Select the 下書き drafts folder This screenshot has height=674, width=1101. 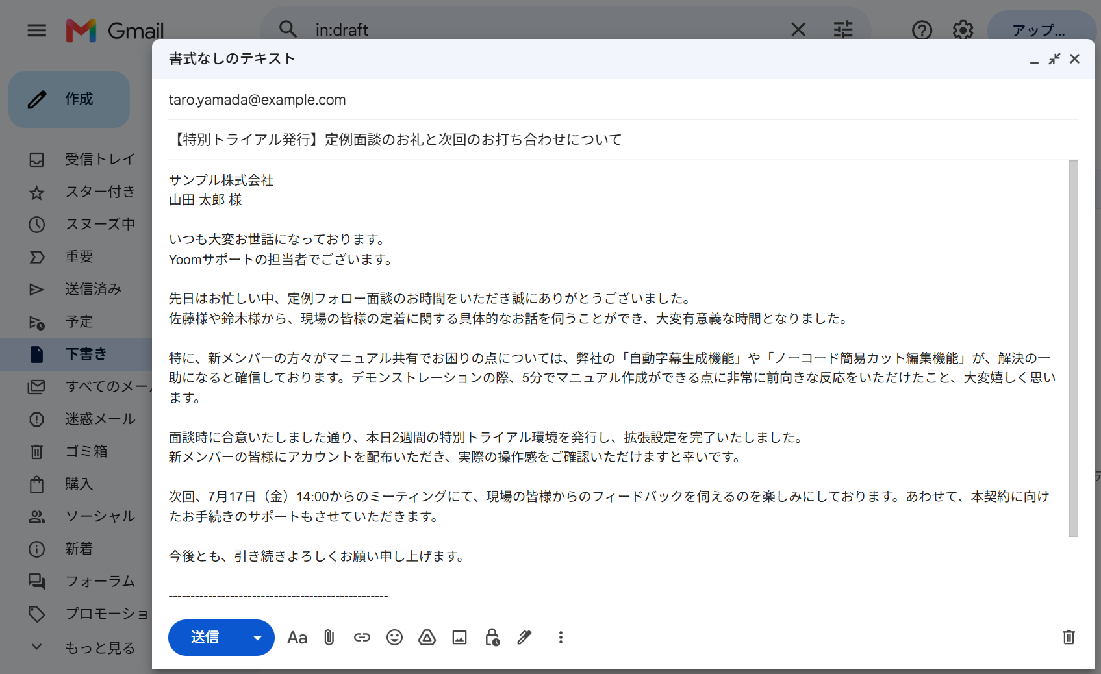coord(77,354)
